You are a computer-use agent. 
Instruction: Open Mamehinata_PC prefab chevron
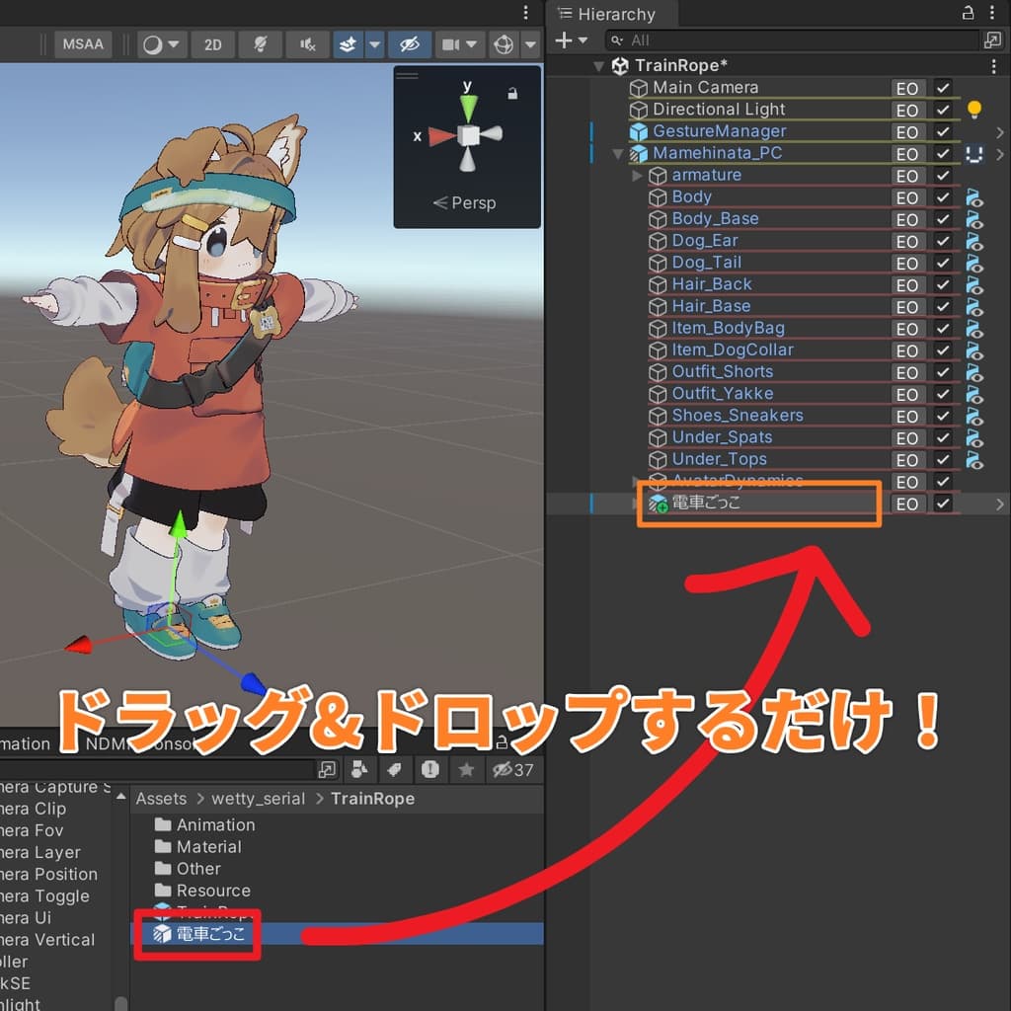click(x=1000, y=154)
